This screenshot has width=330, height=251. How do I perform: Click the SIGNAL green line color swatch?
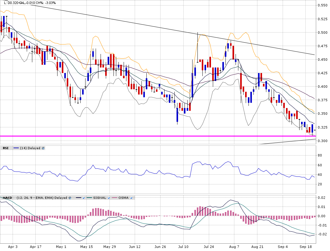[x=89, y=198]
